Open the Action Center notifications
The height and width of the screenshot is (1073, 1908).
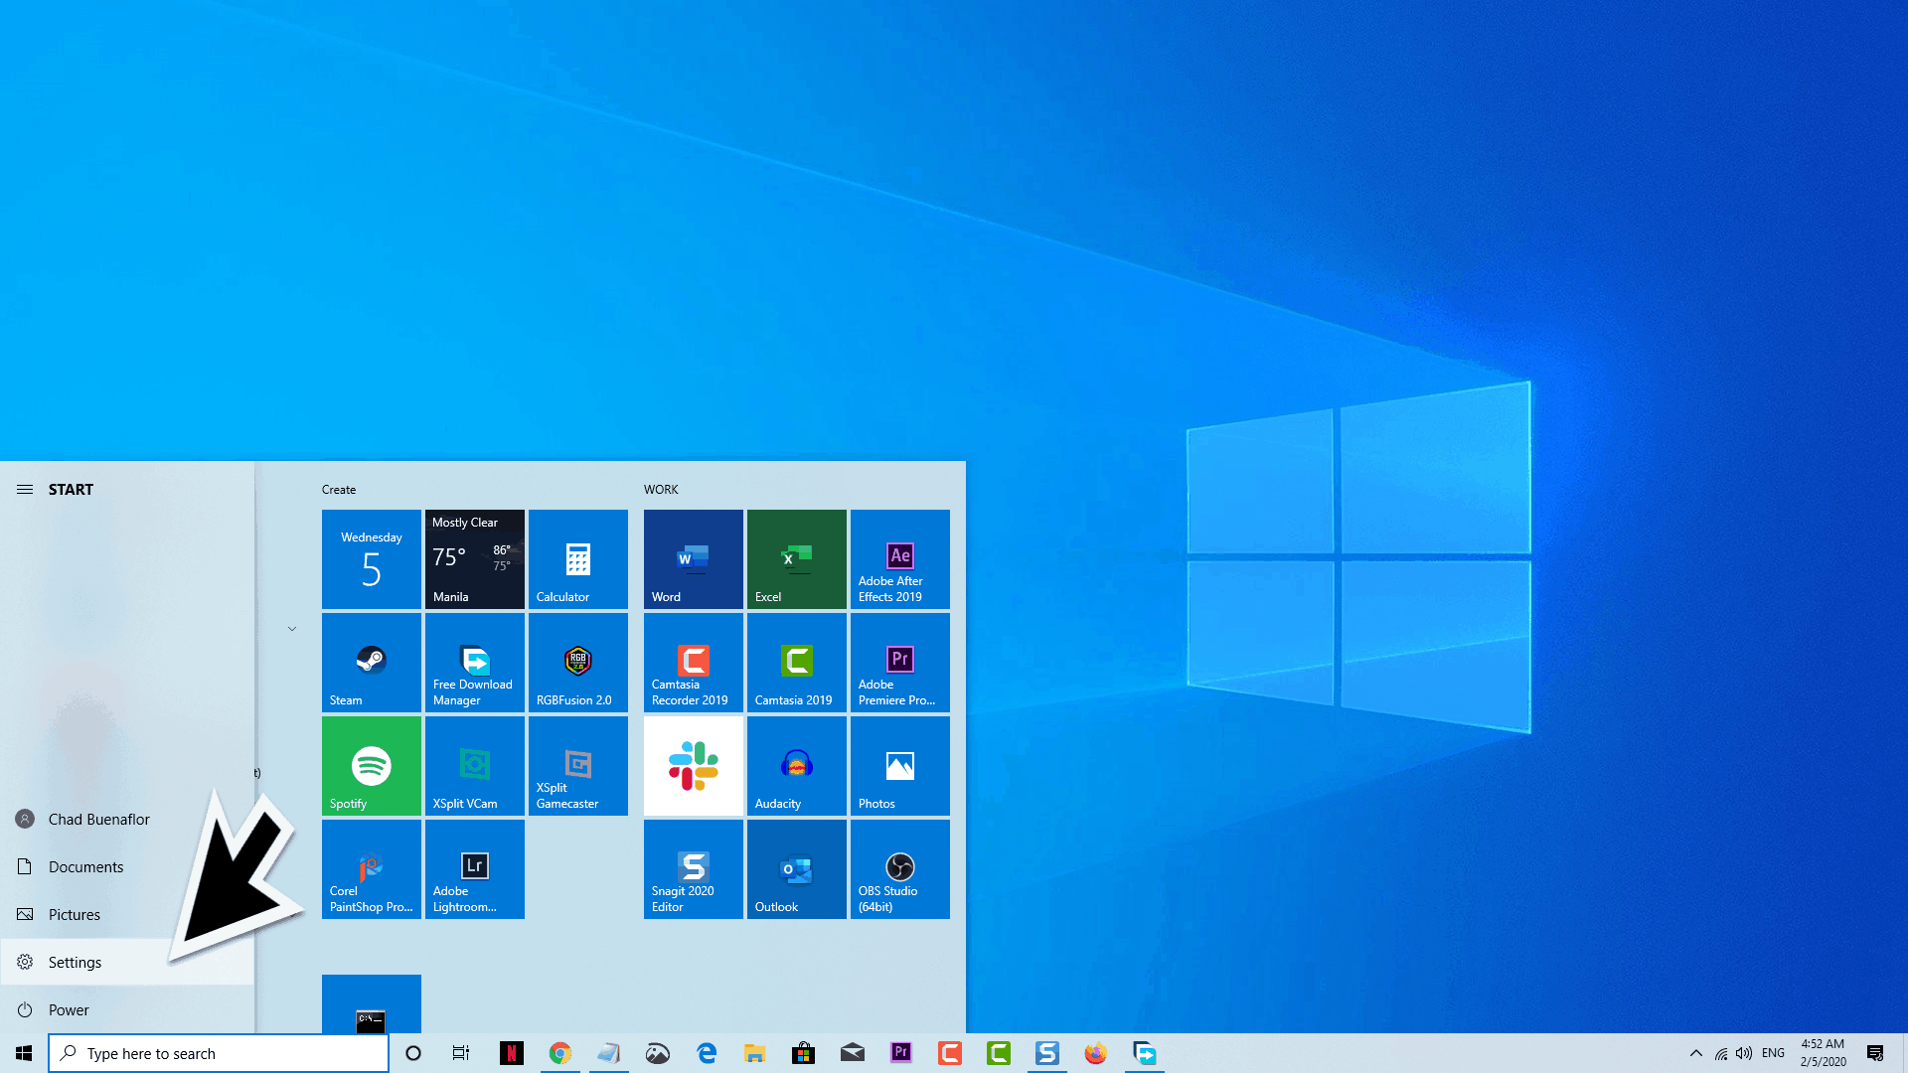tap(1875, 1053)
